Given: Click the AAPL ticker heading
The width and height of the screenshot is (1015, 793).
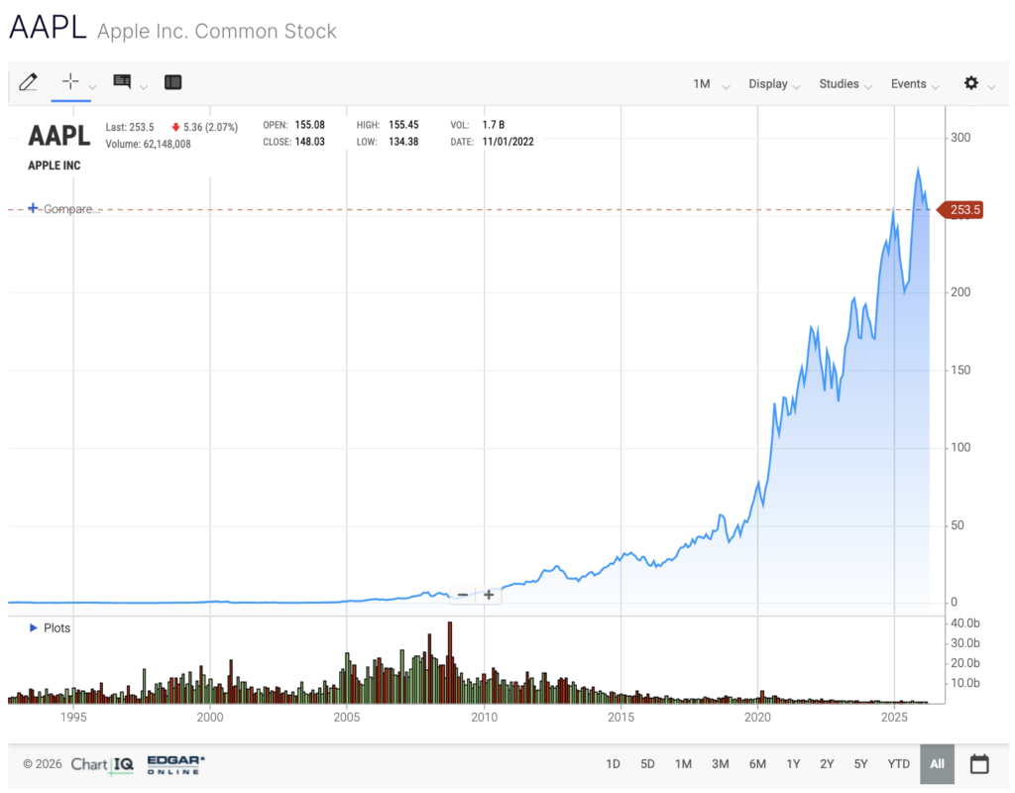Looking at the screenshot, I should (48, 27).
